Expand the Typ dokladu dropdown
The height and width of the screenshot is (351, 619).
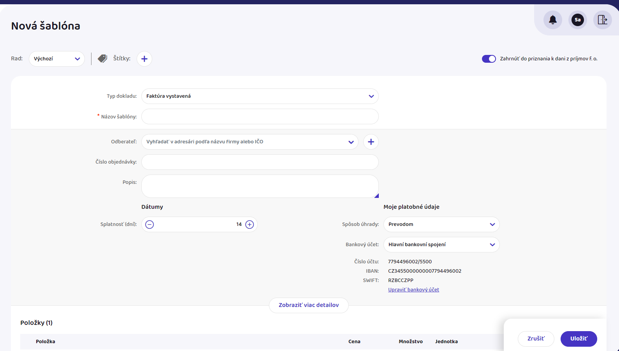(260, 96)
